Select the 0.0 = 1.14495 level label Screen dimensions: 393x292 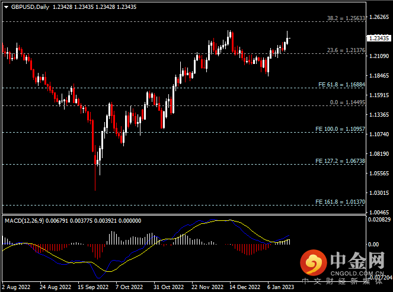(x=347, y=102)
